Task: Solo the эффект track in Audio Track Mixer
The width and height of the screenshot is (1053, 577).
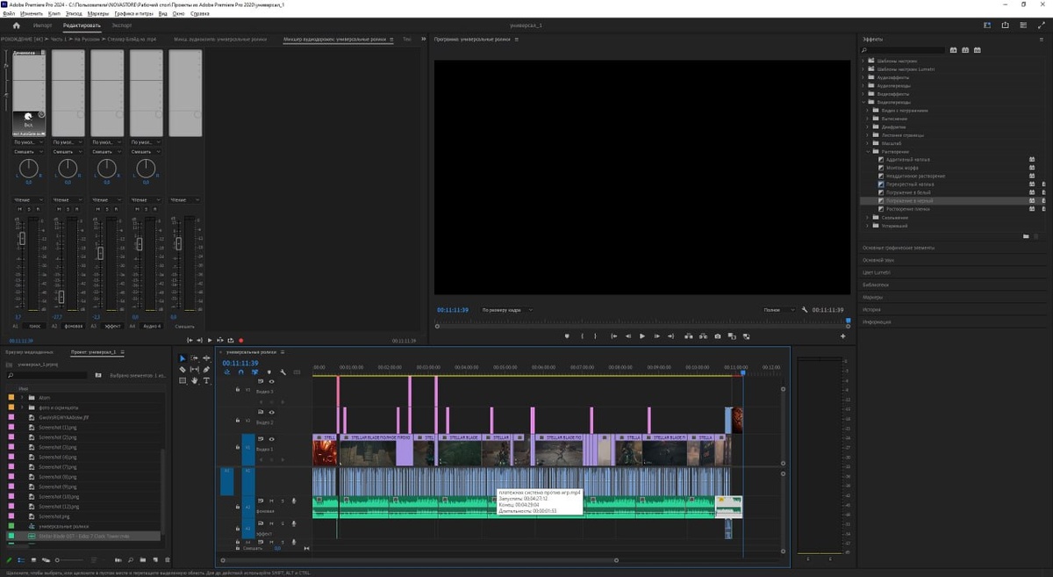Action: [x=106, y=209]
